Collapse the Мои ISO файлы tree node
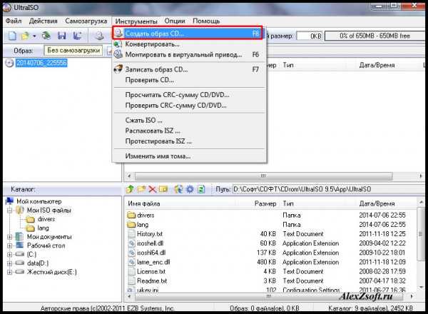The width and height of the screenshot is (428, 314). pyautogui.click(x=9, y=211)
